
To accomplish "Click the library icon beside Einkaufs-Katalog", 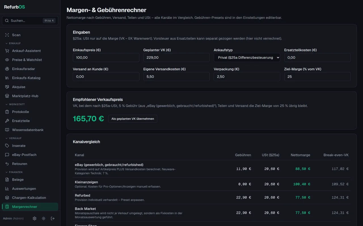I will coord(7,78).
